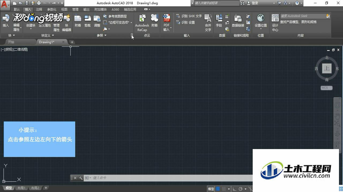The height and width of the screenshot is (192, 343).
Task: Switch to the 默认 ribbon tab
Action: 17,9
